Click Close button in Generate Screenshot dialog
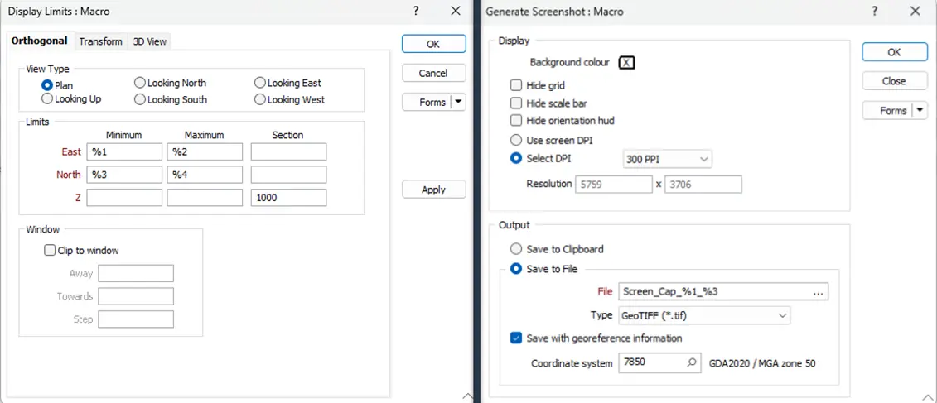The height and width of the screenshot is (403, 937). pyautogui.click(x=894, y=80)
